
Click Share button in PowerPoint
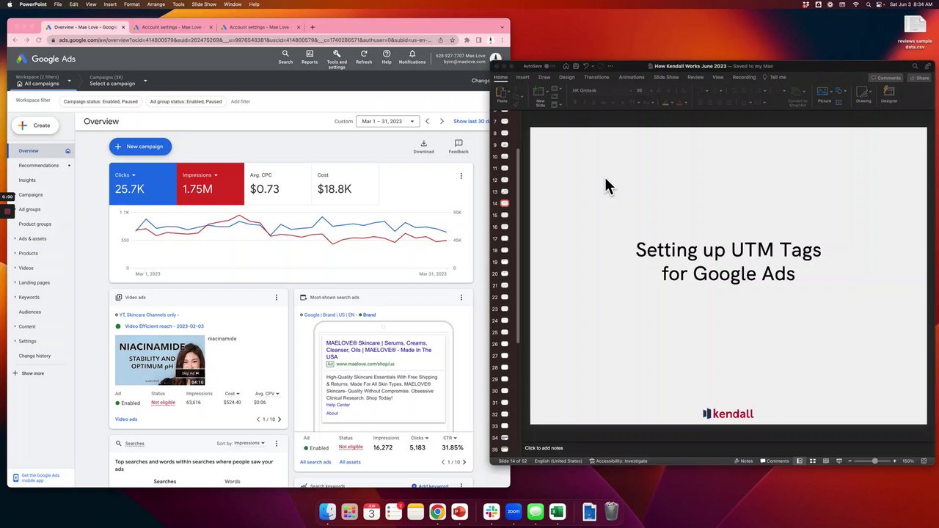pyautogui.click(x=918, y=77)
